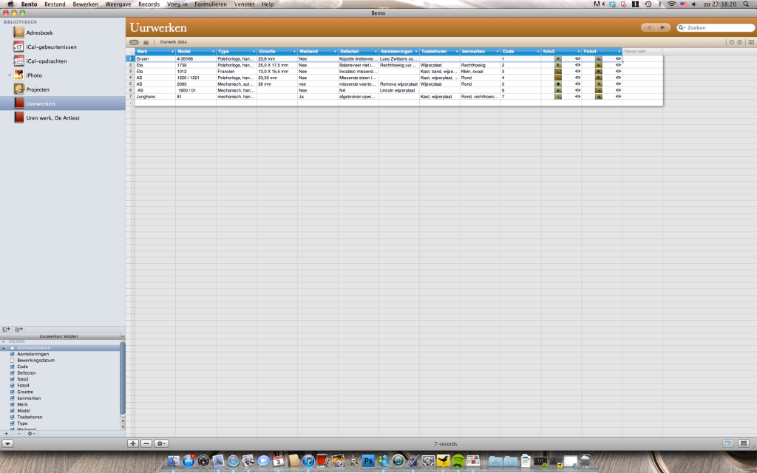Add a new field with the plus icon
757x473 pixels.
tap(6, 433)
